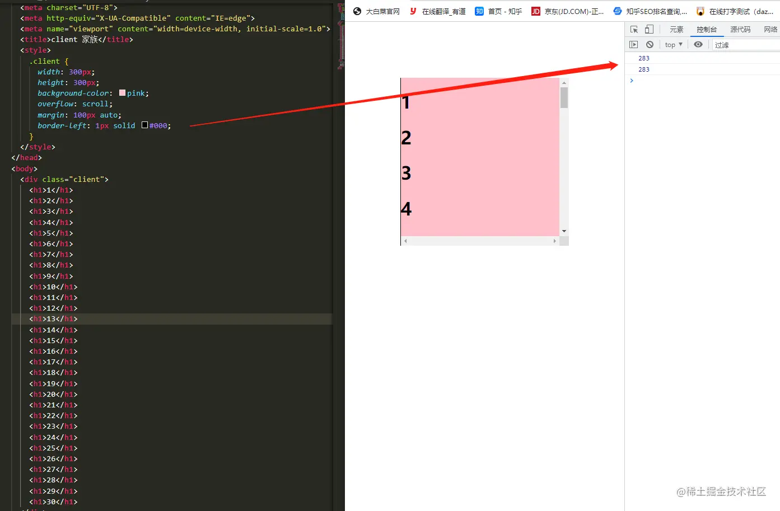This screenshot has height=511, width=780.
Task: Click heading 3 in the pink box
Action: [407, 173]
